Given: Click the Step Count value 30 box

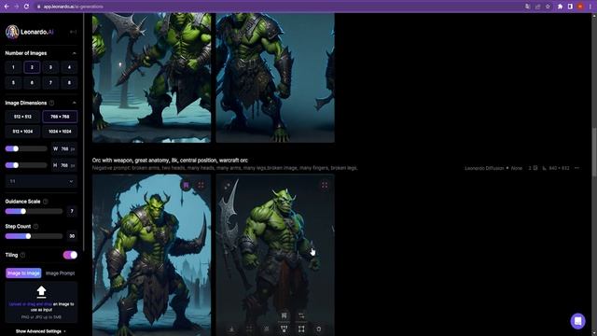Looking at the screenshot, I should tap(72, 236).
